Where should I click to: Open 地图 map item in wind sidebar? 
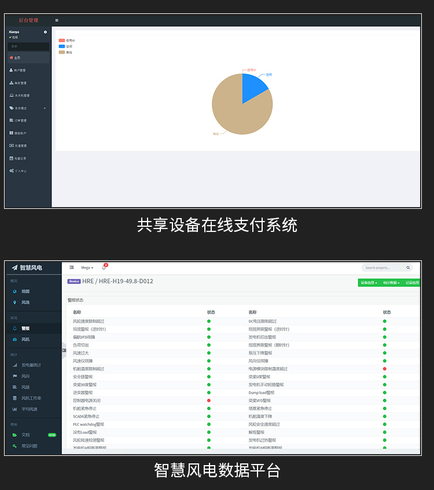tap(25, 292)
